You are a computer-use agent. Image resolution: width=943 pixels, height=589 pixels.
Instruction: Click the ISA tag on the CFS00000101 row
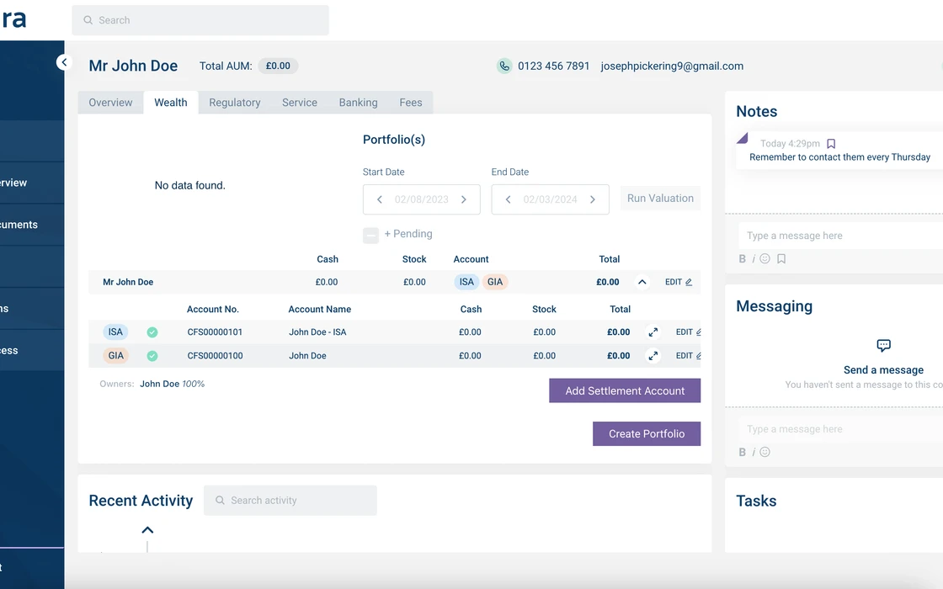[x=115, y=332]
